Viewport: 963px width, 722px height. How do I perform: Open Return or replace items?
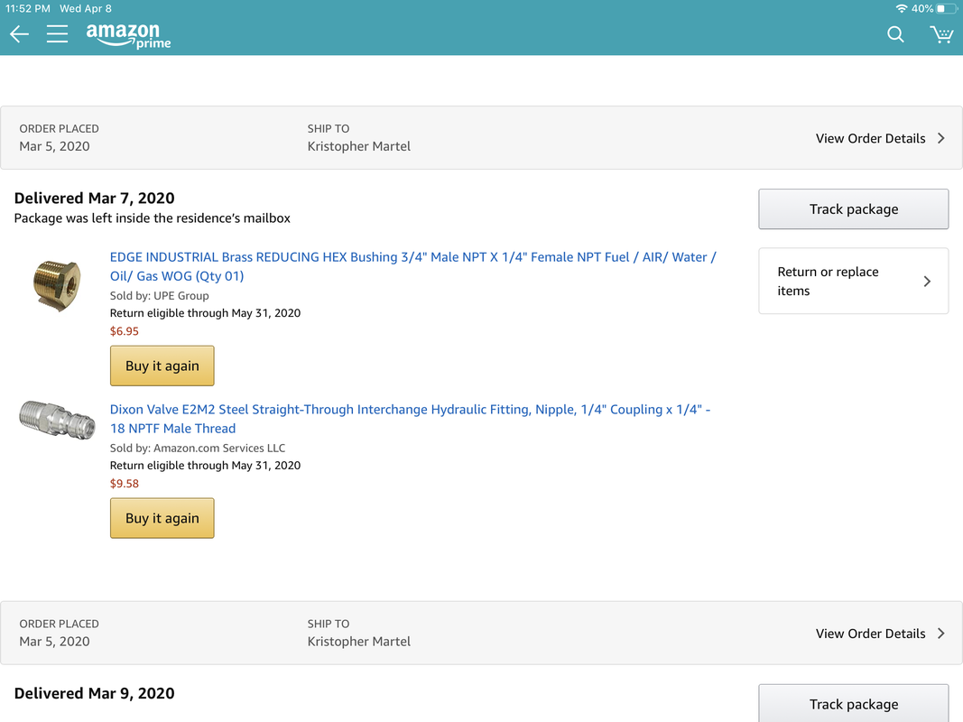(853, 282)
